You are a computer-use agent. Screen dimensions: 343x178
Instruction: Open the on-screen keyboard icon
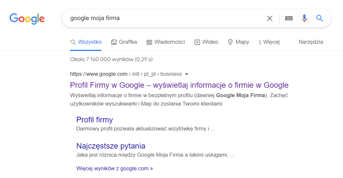coord(289,18)
